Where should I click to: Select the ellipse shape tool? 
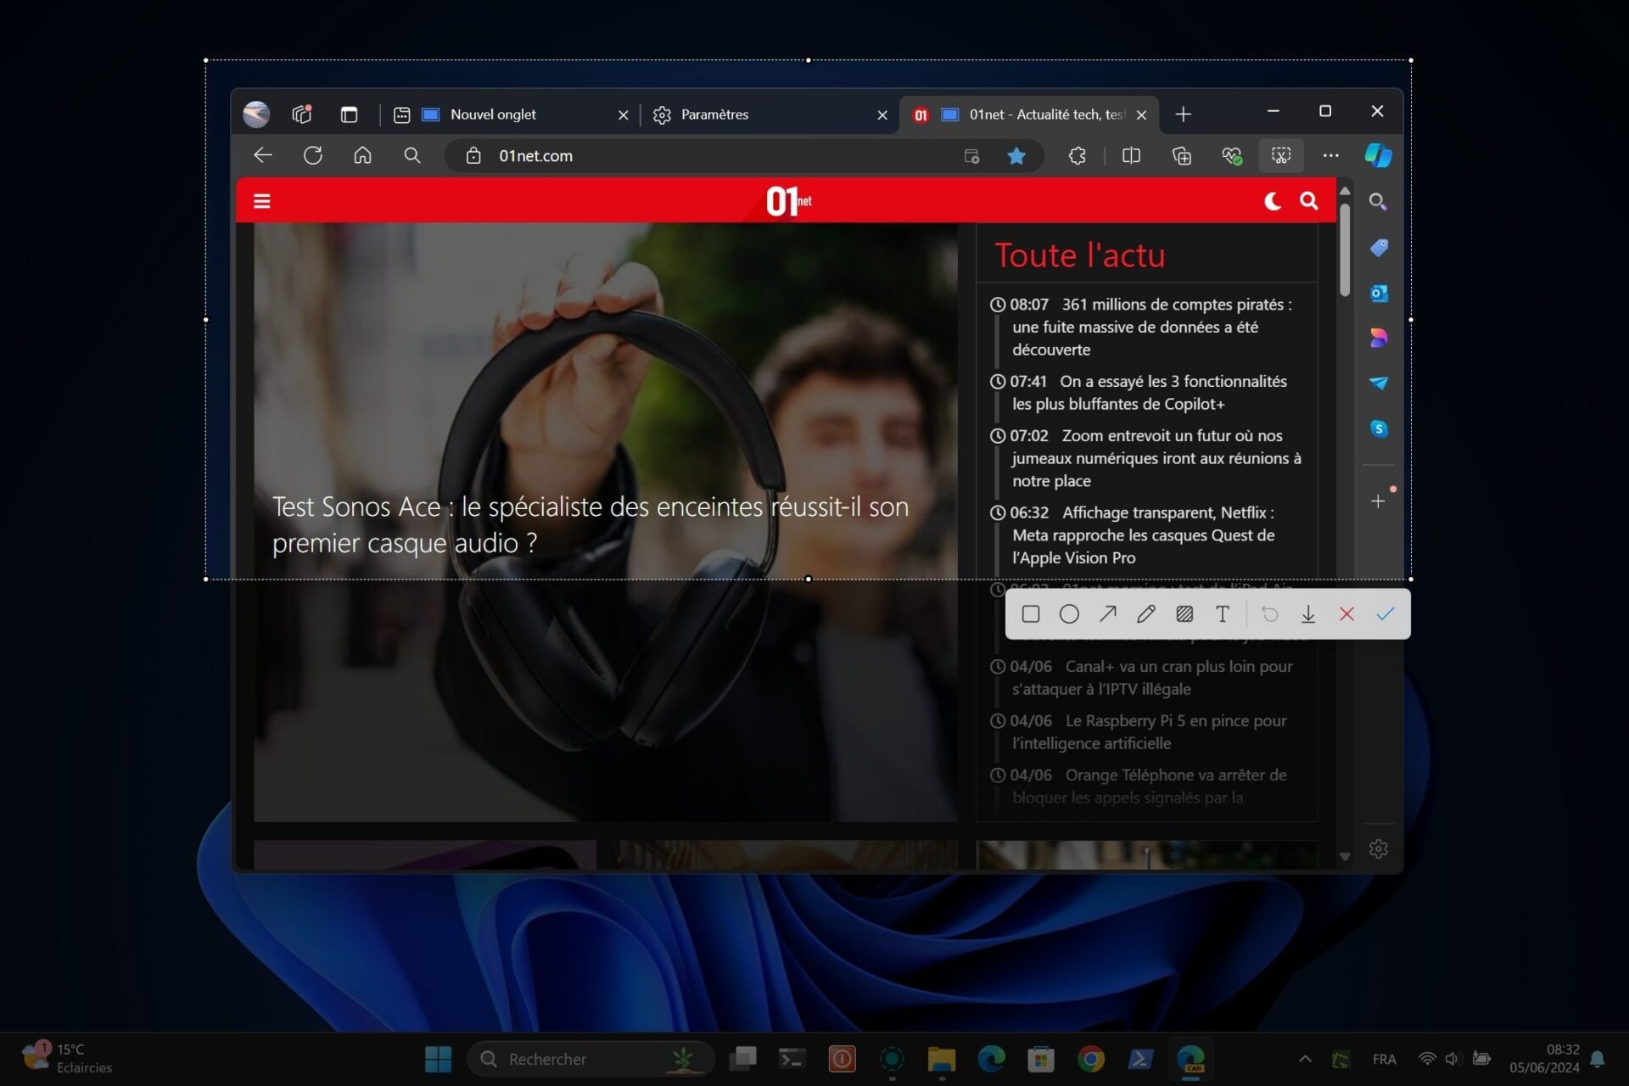(x=1069, y=614)
